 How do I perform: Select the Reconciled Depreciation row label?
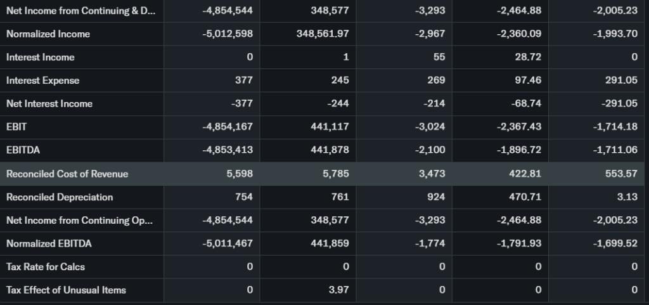[60, 197]
